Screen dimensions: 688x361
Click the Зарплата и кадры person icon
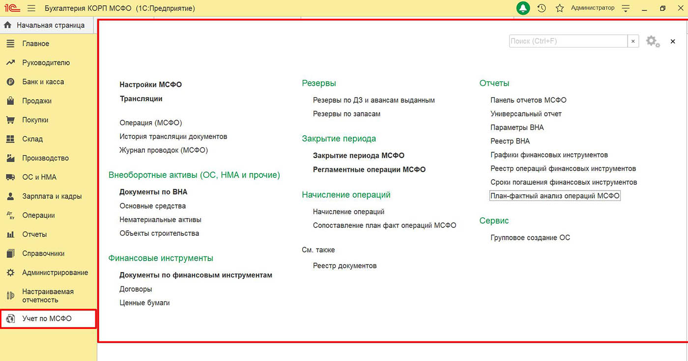(x=10, y=196)
